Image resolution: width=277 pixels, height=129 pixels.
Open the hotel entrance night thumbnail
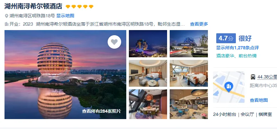coord(189,44)
